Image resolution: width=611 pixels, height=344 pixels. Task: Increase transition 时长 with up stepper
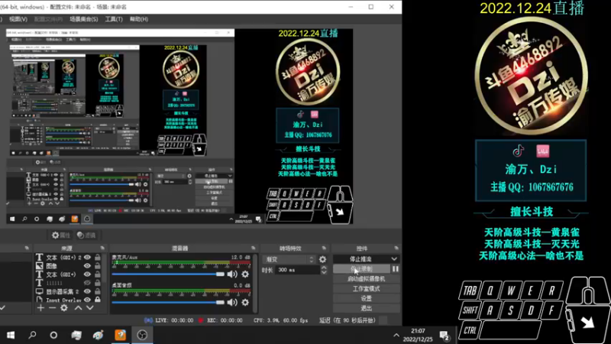[x=324, y=268]
